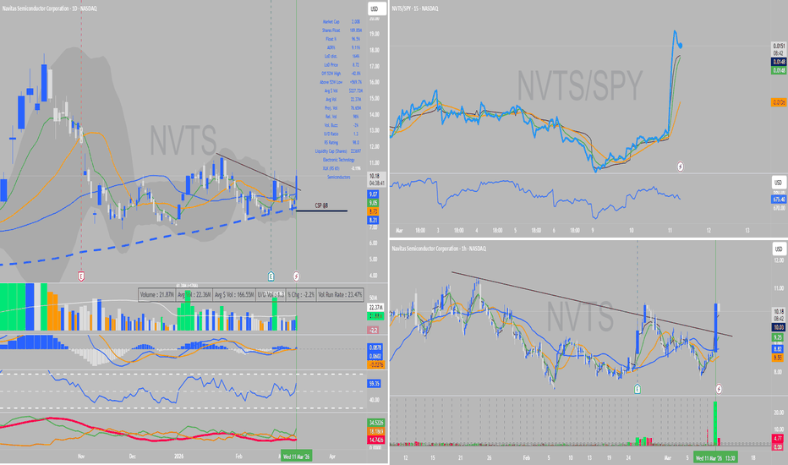
Task: Click the 10.03 price label on 1h chart
Action: pyautogui.click(x=778, y=327)
